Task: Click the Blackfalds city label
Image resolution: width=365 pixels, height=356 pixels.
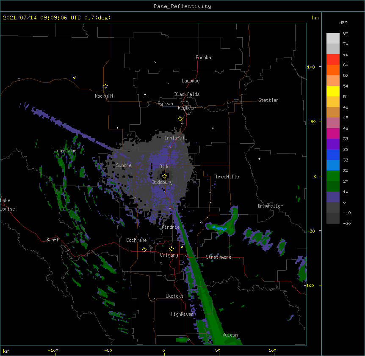Action: point(187,94)
